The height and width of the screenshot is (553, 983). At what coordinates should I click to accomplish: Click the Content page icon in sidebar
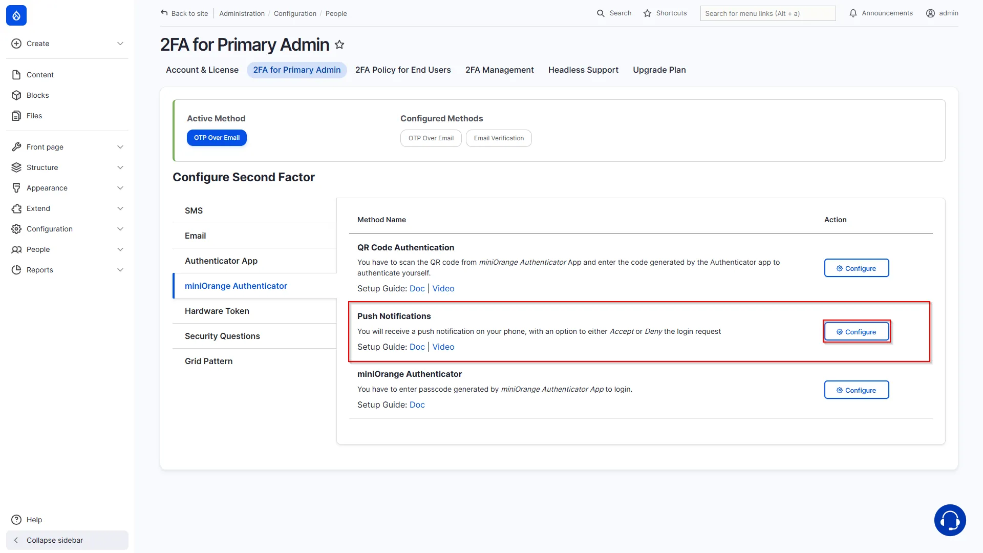[16, 75]
